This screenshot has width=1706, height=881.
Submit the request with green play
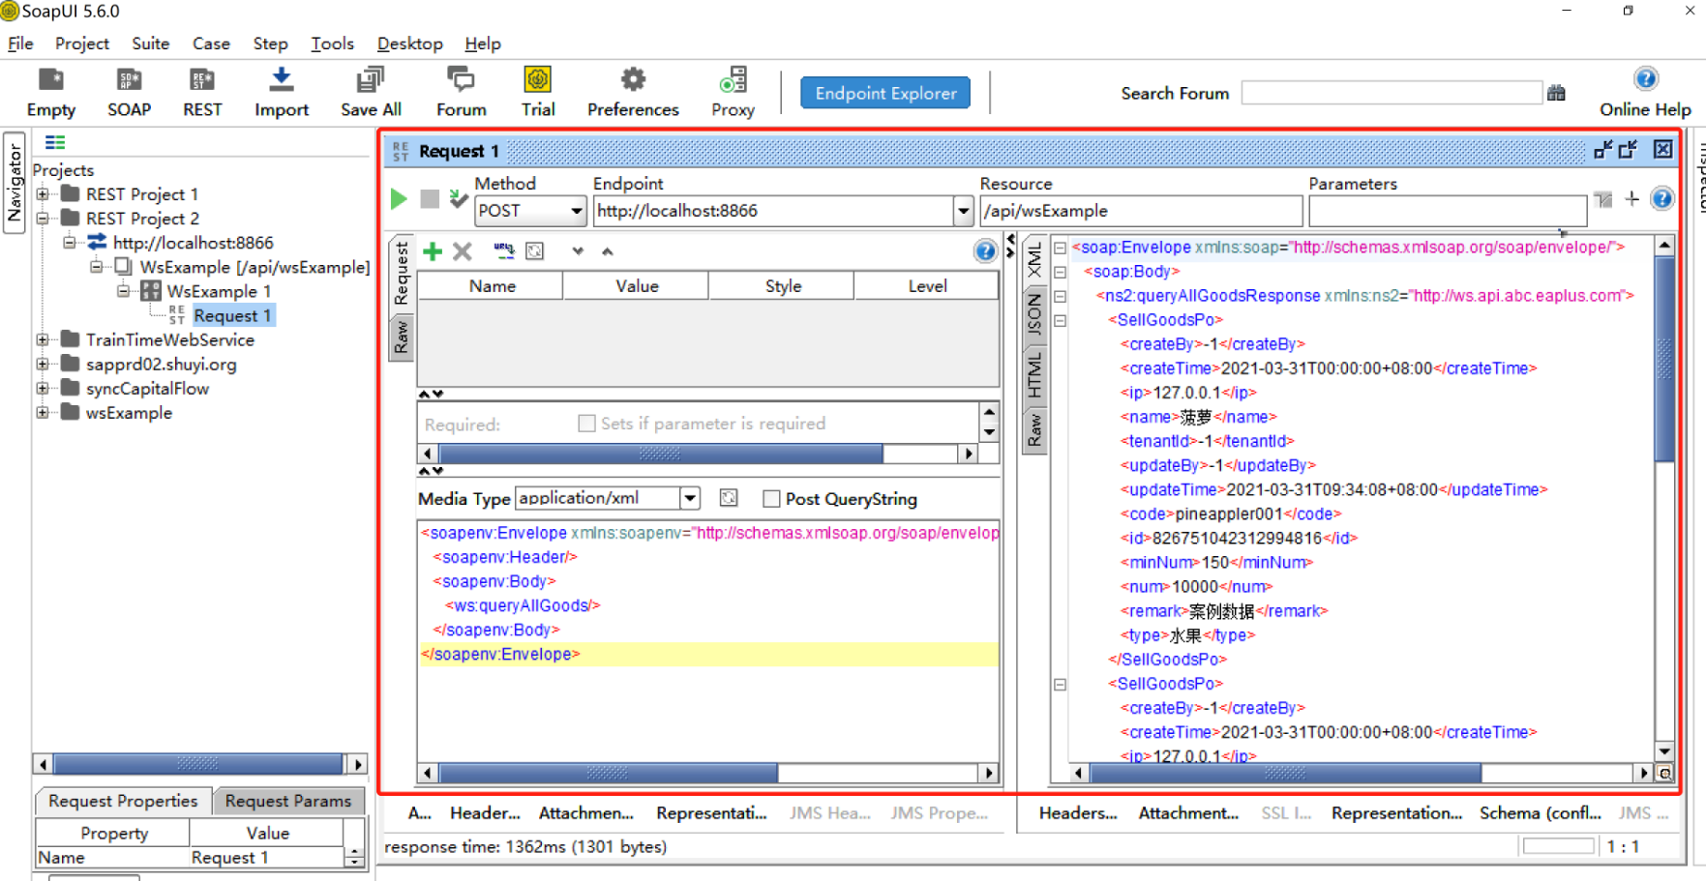tap(399, 199)
